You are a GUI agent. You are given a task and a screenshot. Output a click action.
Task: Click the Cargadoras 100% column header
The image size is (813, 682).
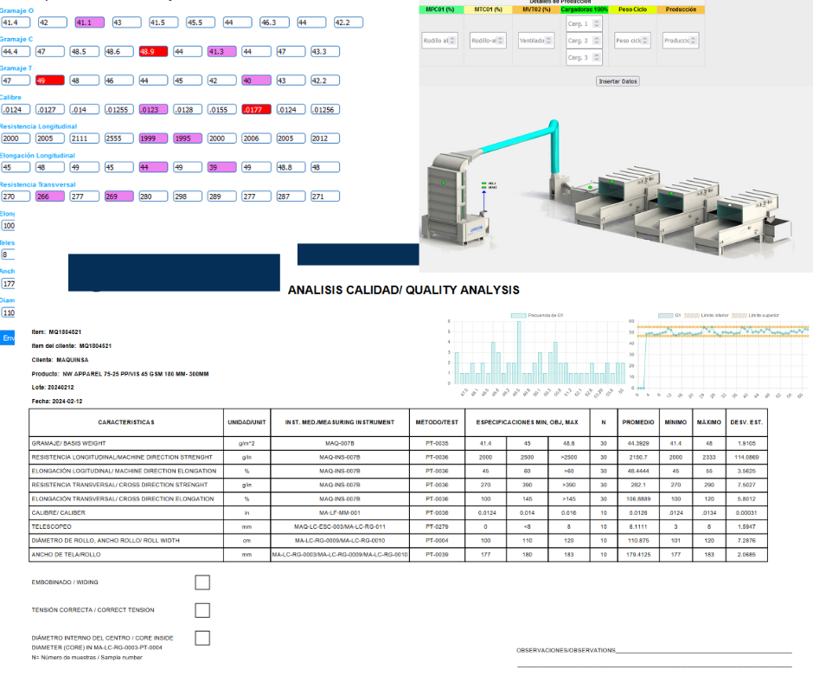click(582, 8)
